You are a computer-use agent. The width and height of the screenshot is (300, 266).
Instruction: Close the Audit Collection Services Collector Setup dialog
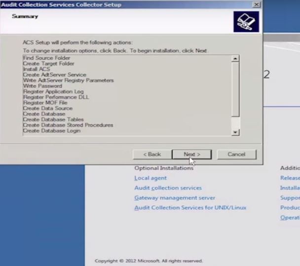pyautogui.click(x=257, y=4)
